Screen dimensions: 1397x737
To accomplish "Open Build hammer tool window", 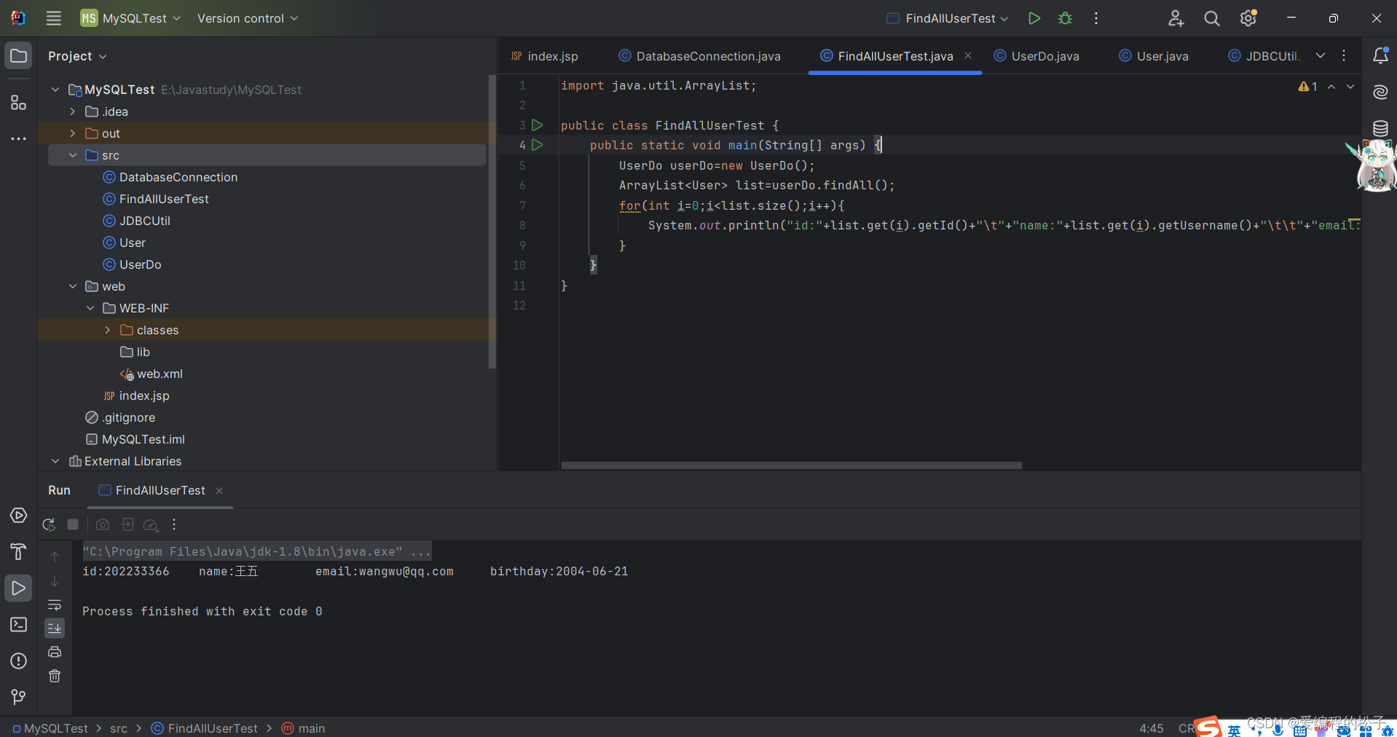I will pos(18,552).
